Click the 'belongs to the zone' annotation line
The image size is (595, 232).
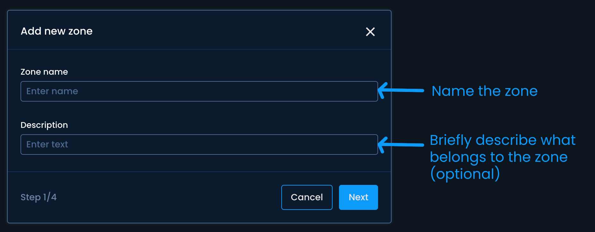tap(499, 157)
